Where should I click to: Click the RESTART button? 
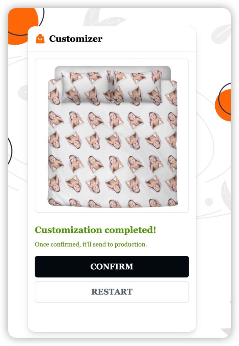click(112, 292)
